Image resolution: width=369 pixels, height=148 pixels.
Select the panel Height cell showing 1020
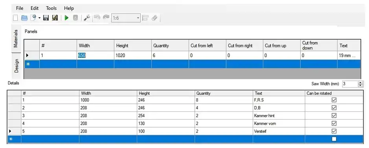(x=133, y=55)
